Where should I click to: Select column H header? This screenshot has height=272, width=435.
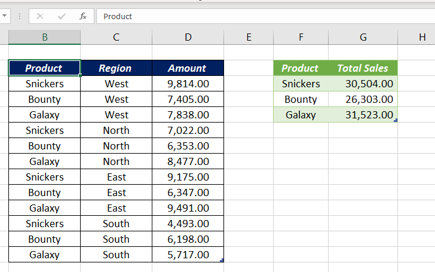click(x=416, y=37)
